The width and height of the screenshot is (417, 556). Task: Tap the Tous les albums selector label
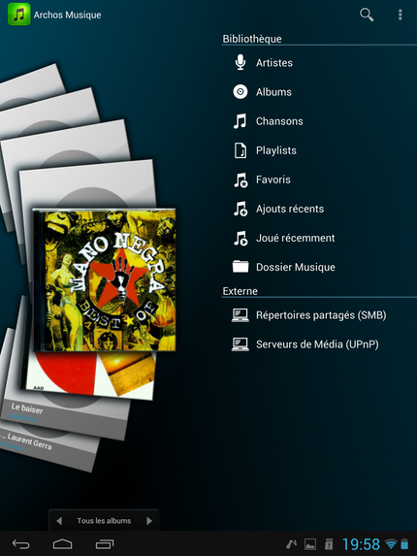[104, 521]
